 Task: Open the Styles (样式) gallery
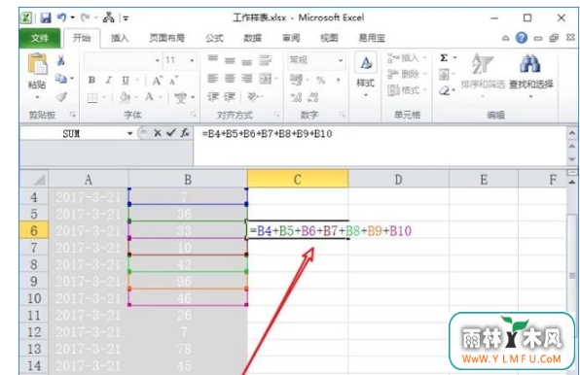[366, 74]
